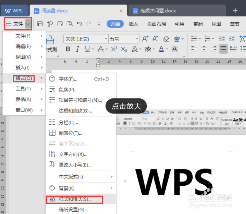Click the Distributed alignment icon
246x214 pixels.
click(x=233, y=49)
